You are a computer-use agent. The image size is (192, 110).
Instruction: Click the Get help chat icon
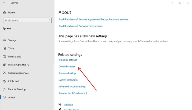[60, 105]
